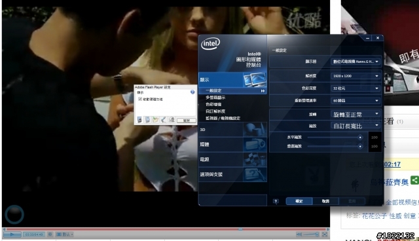Click the 3D section shapes icon

pos(255,130)
